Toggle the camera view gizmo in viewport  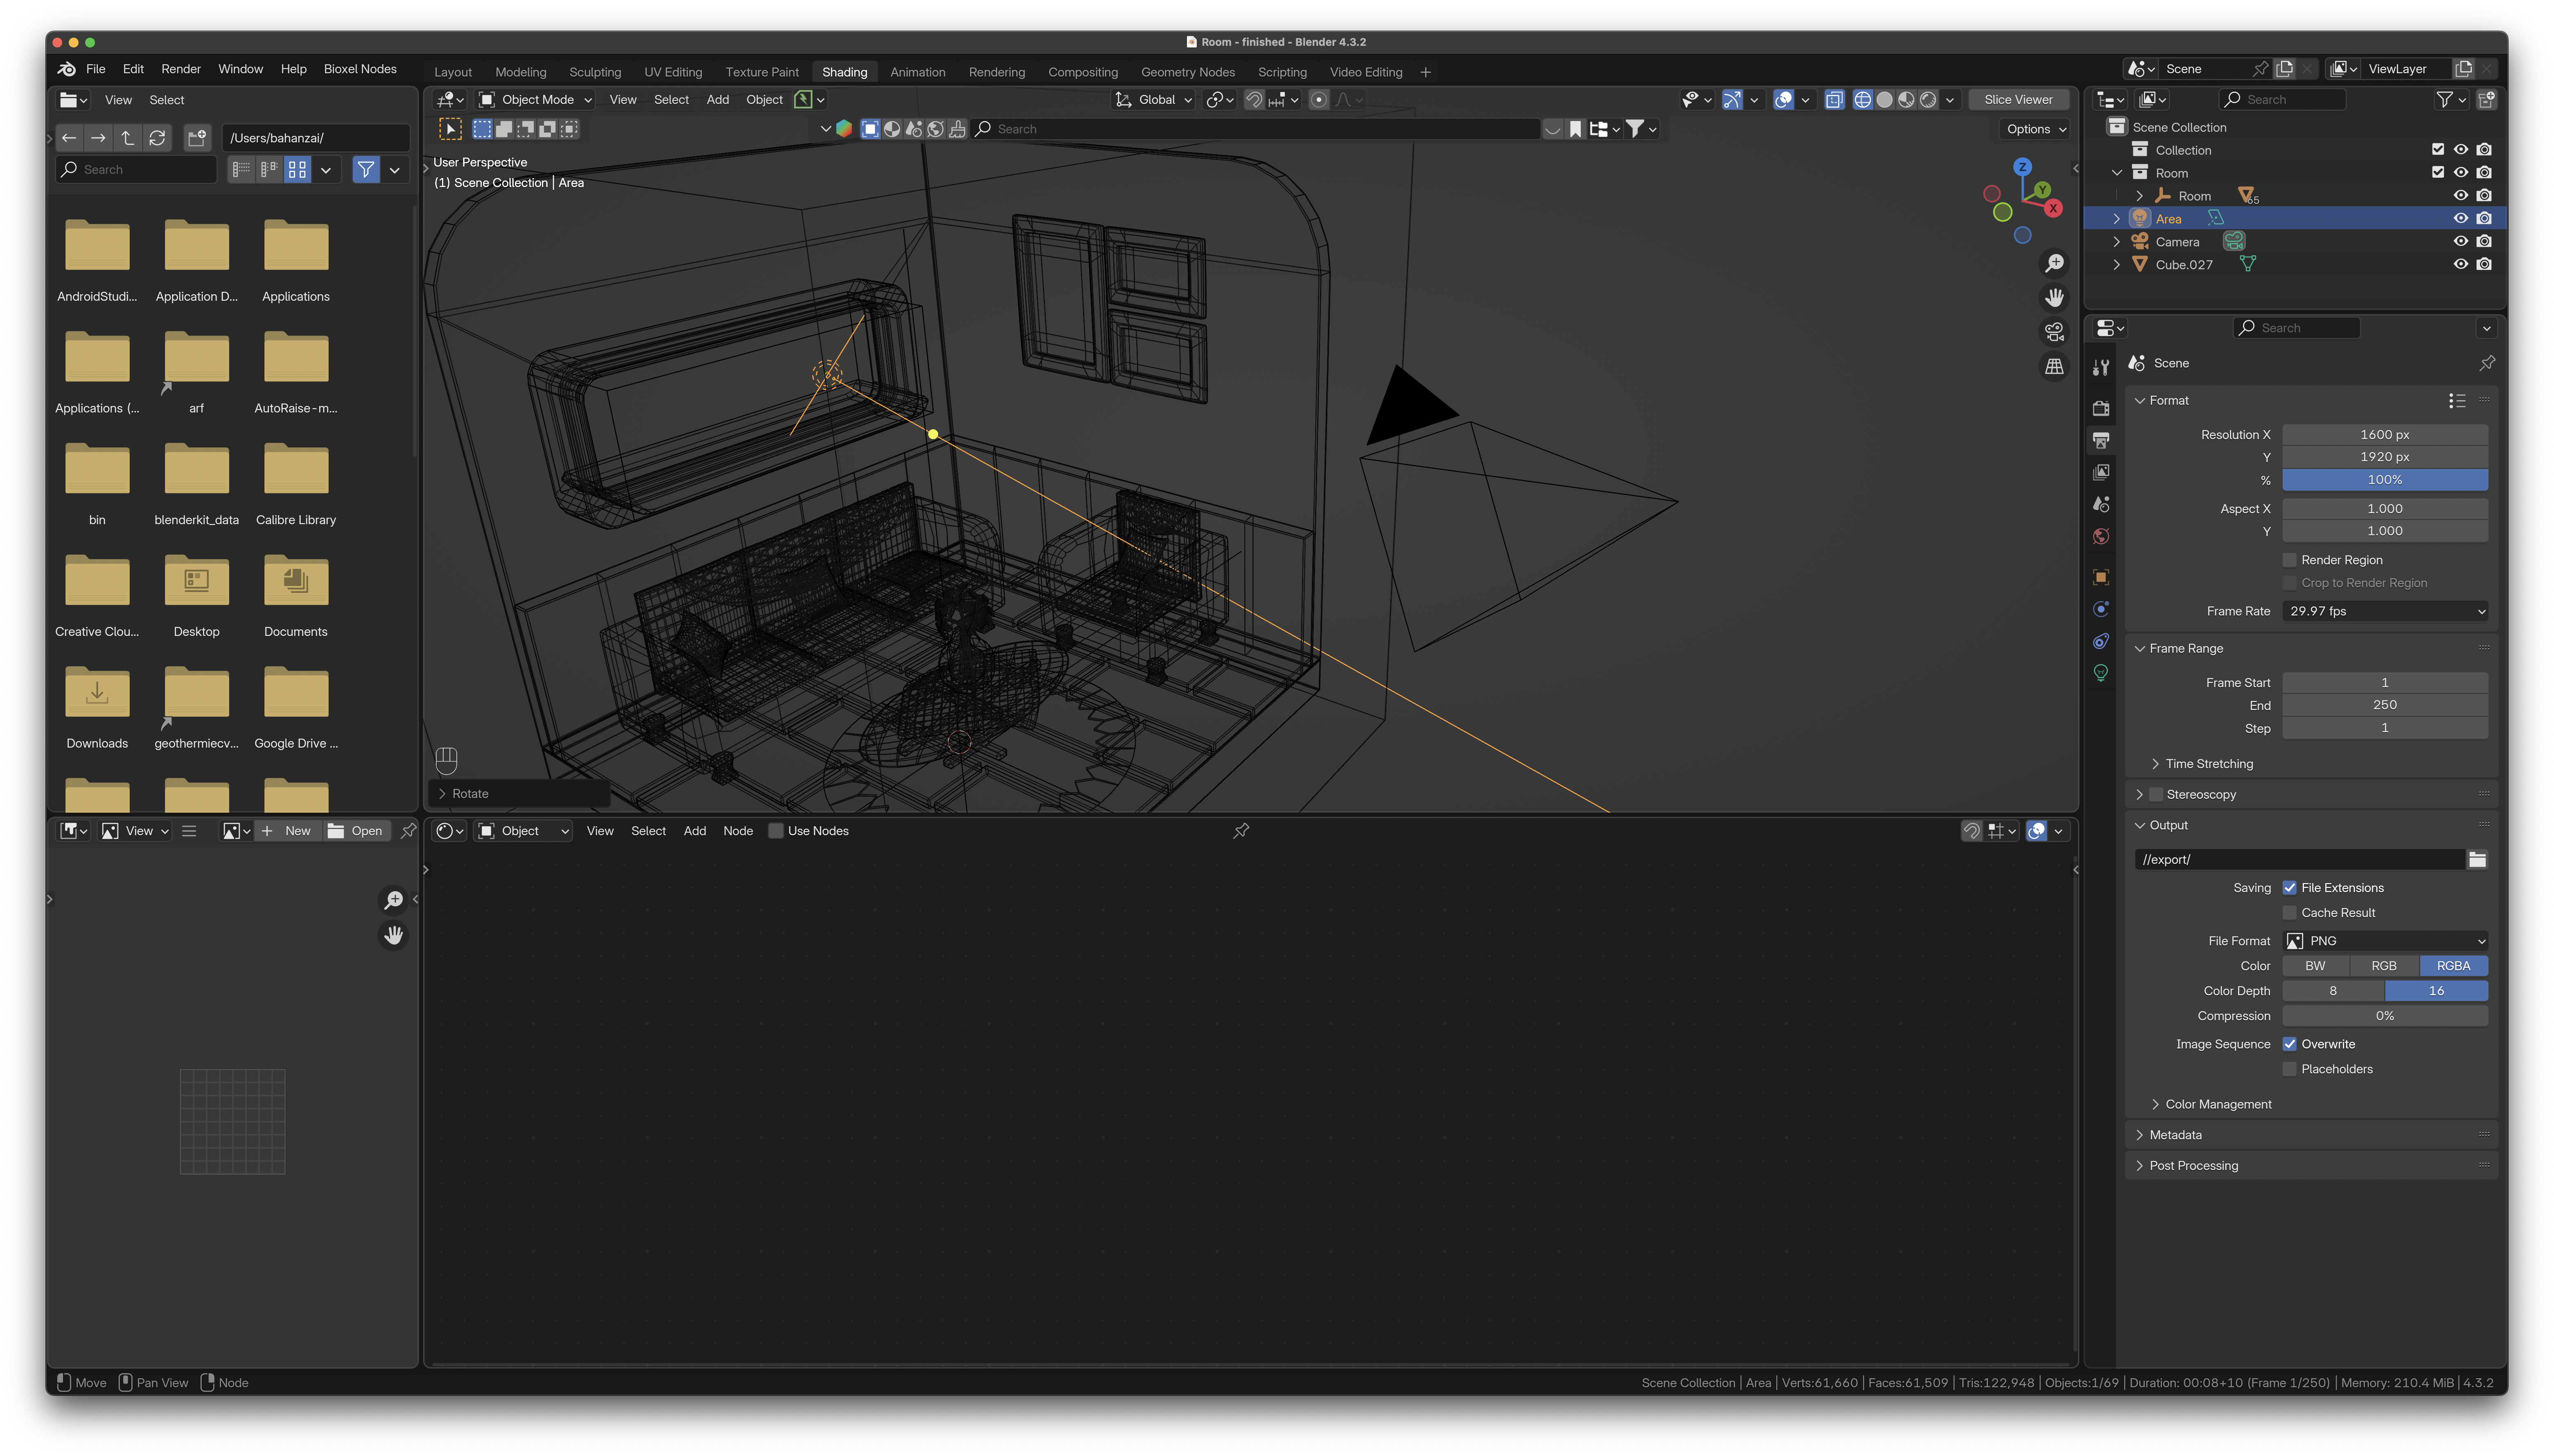[2054, 332]
